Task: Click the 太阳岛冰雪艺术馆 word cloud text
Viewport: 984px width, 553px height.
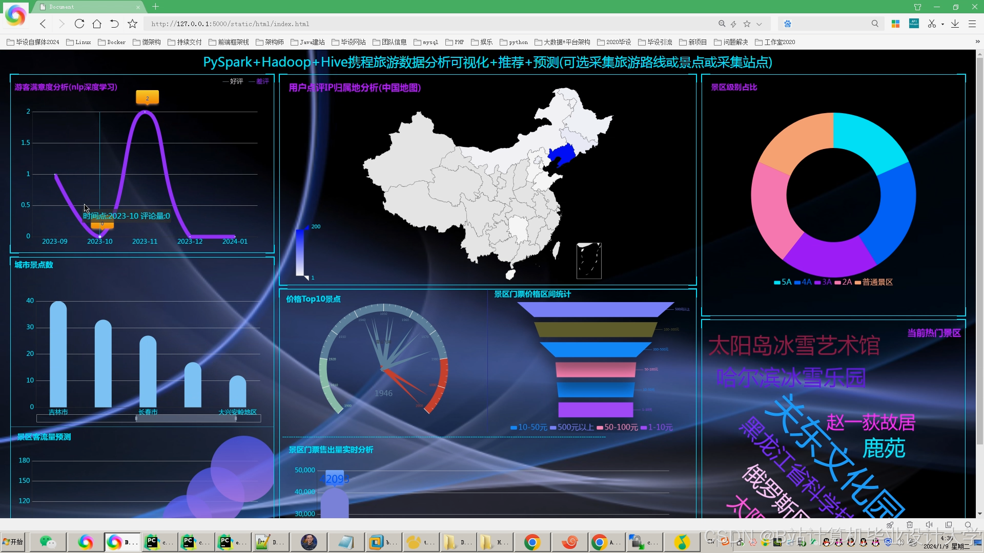Action: 794,346
